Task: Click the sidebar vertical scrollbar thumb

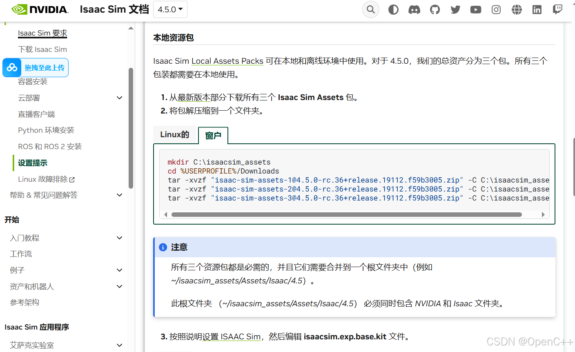Action: (131, 128)
